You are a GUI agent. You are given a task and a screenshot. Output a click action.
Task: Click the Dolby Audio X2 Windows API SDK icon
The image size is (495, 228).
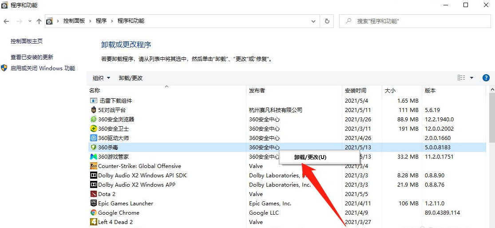pos(93,175)
